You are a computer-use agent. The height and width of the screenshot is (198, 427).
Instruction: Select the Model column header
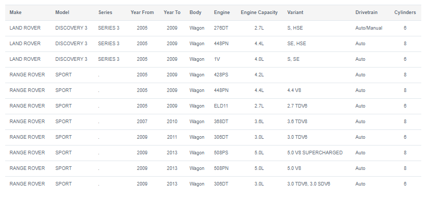pyautogui.click(x=62, y=12)
